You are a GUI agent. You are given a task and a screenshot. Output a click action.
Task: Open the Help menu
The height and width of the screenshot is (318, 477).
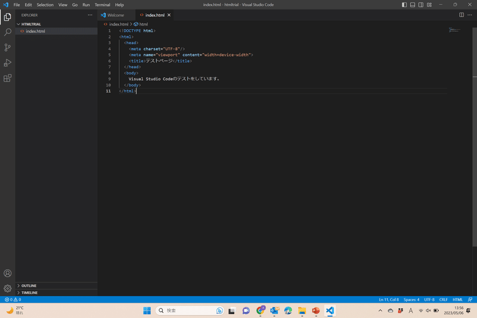click(x=120, y=5)
